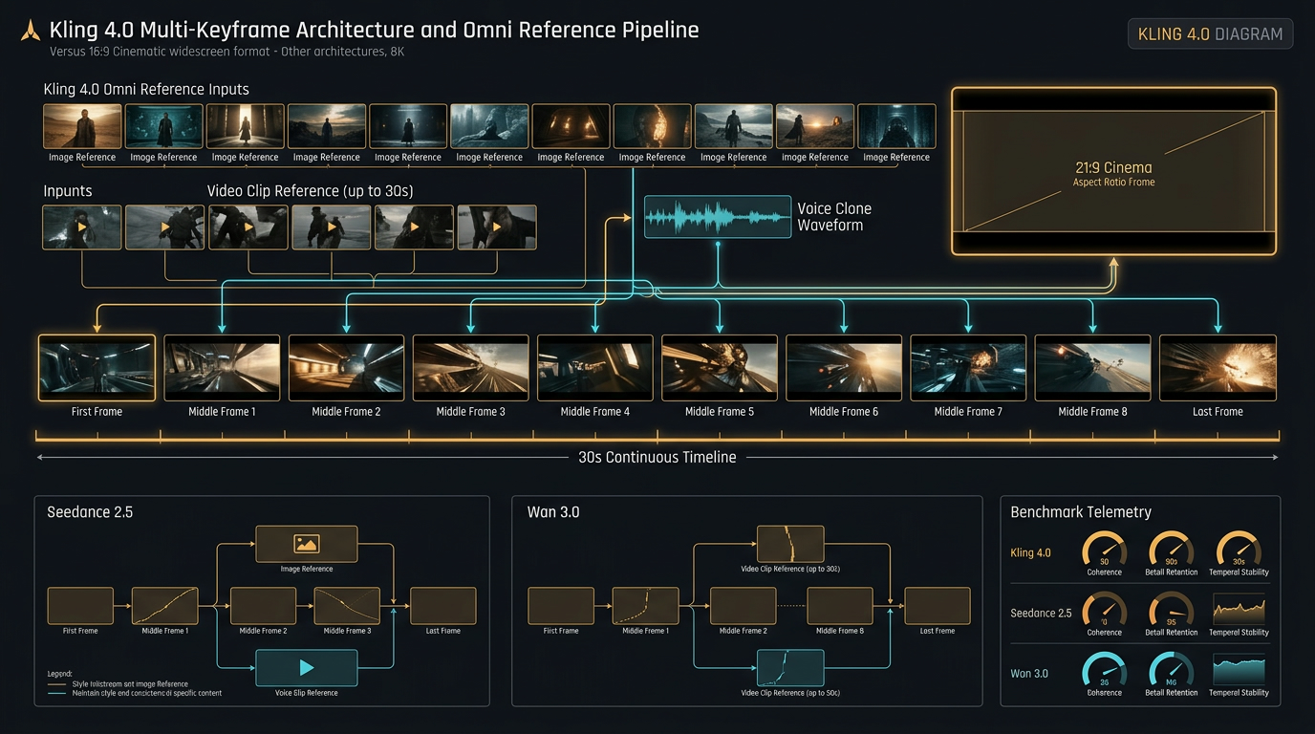Select the Kling 4.0 Coherence gauge
1315x734 pixels.
pos(1104,549)
